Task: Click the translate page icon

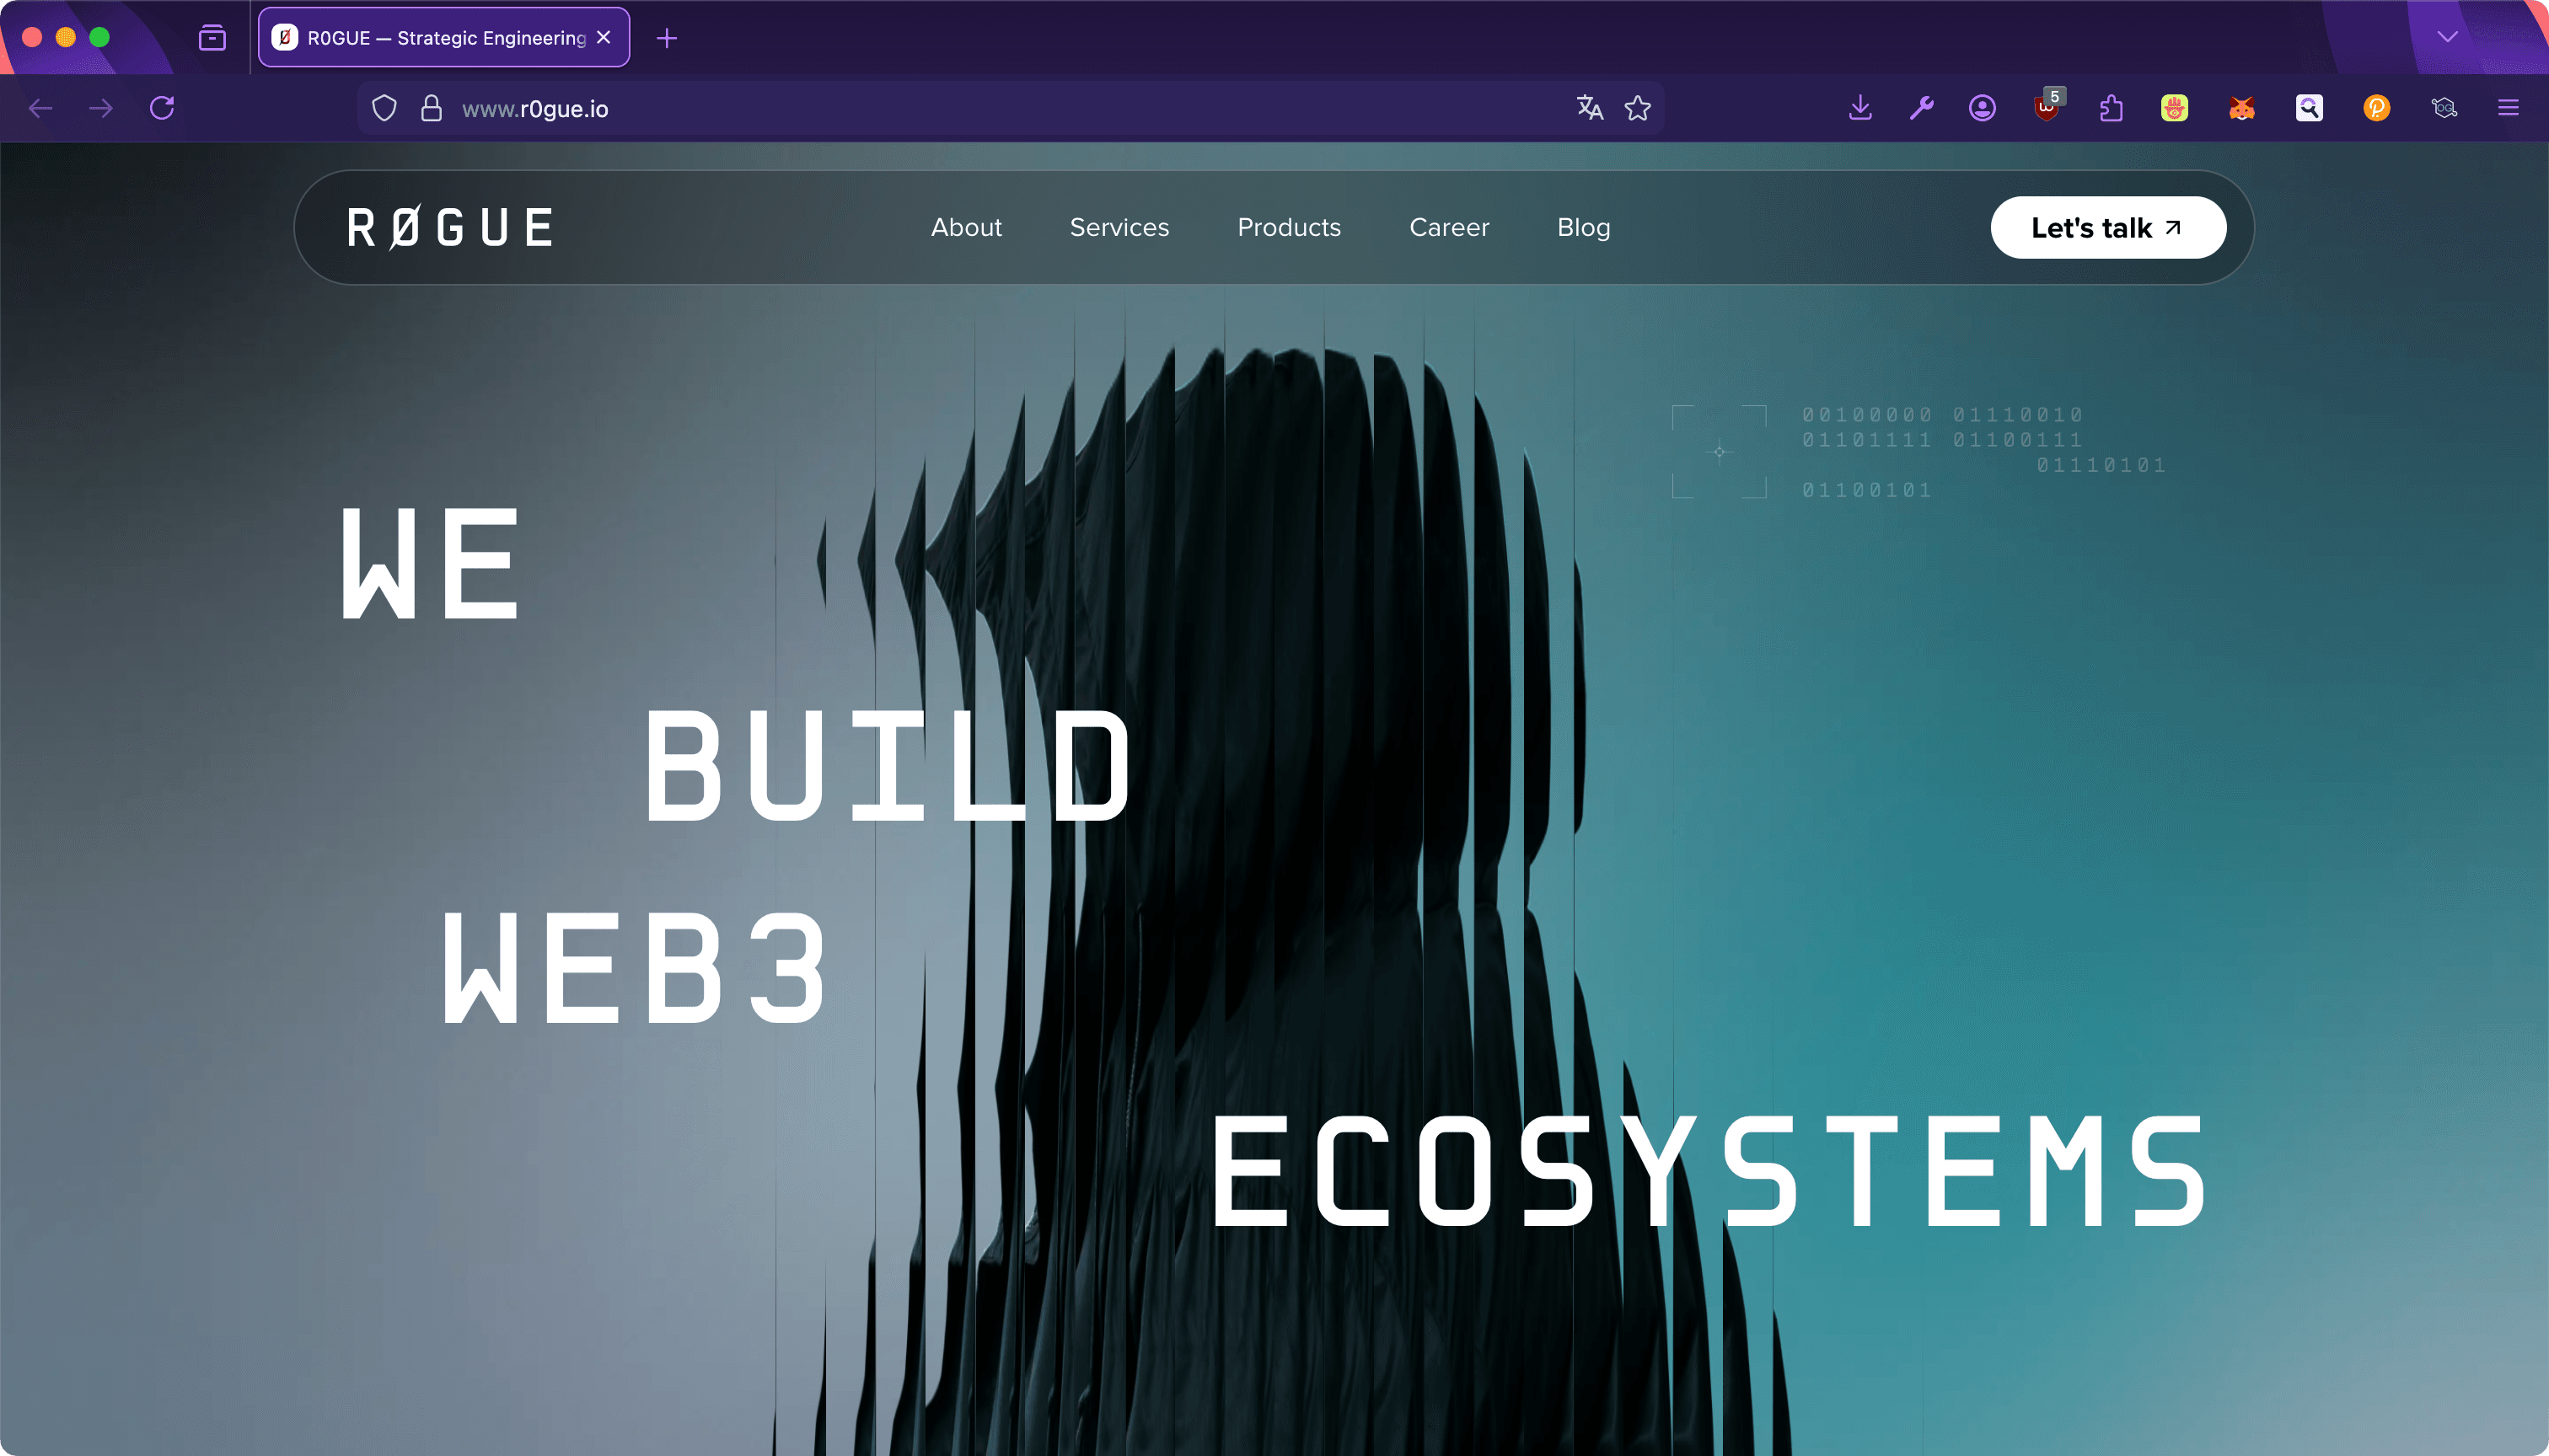Action: (1590, 108)
